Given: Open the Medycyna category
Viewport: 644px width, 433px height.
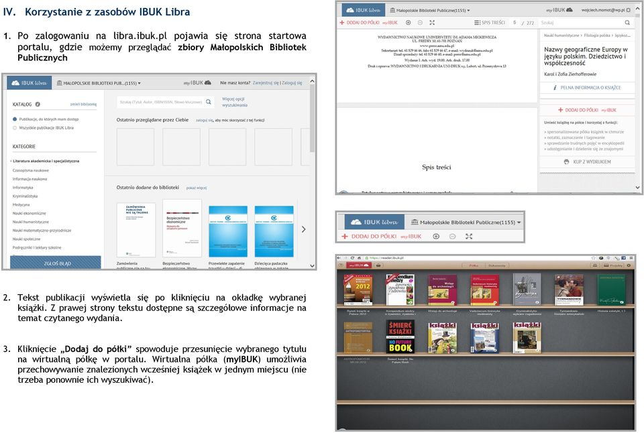Looking at the screenshot, I should pyautogui.click(x=21, y=204).
